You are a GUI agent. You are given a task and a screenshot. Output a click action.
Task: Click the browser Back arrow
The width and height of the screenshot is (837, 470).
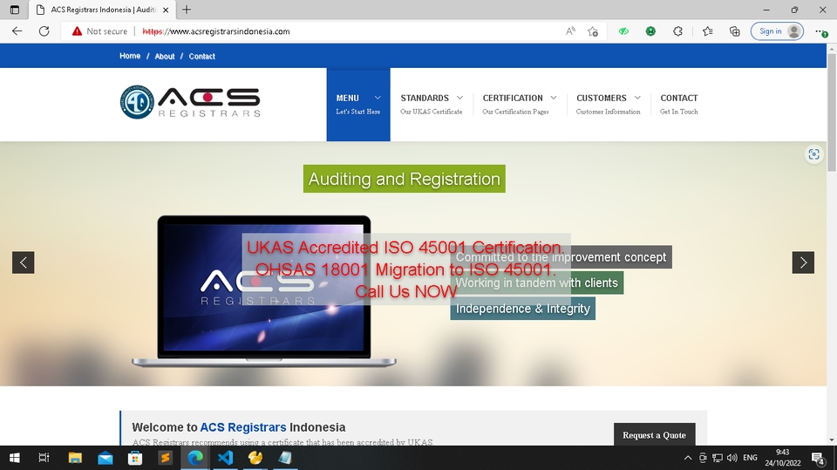tap(17, 31)
